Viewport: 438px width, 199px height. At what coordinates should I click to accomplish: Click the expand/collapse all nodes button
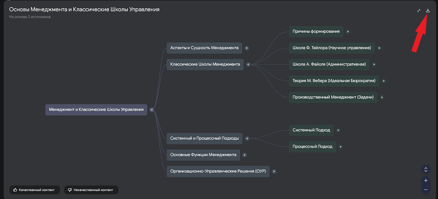(426, 169)
